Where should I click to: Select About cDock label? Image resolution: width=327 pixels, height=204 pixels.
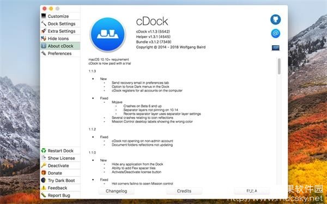60,46
